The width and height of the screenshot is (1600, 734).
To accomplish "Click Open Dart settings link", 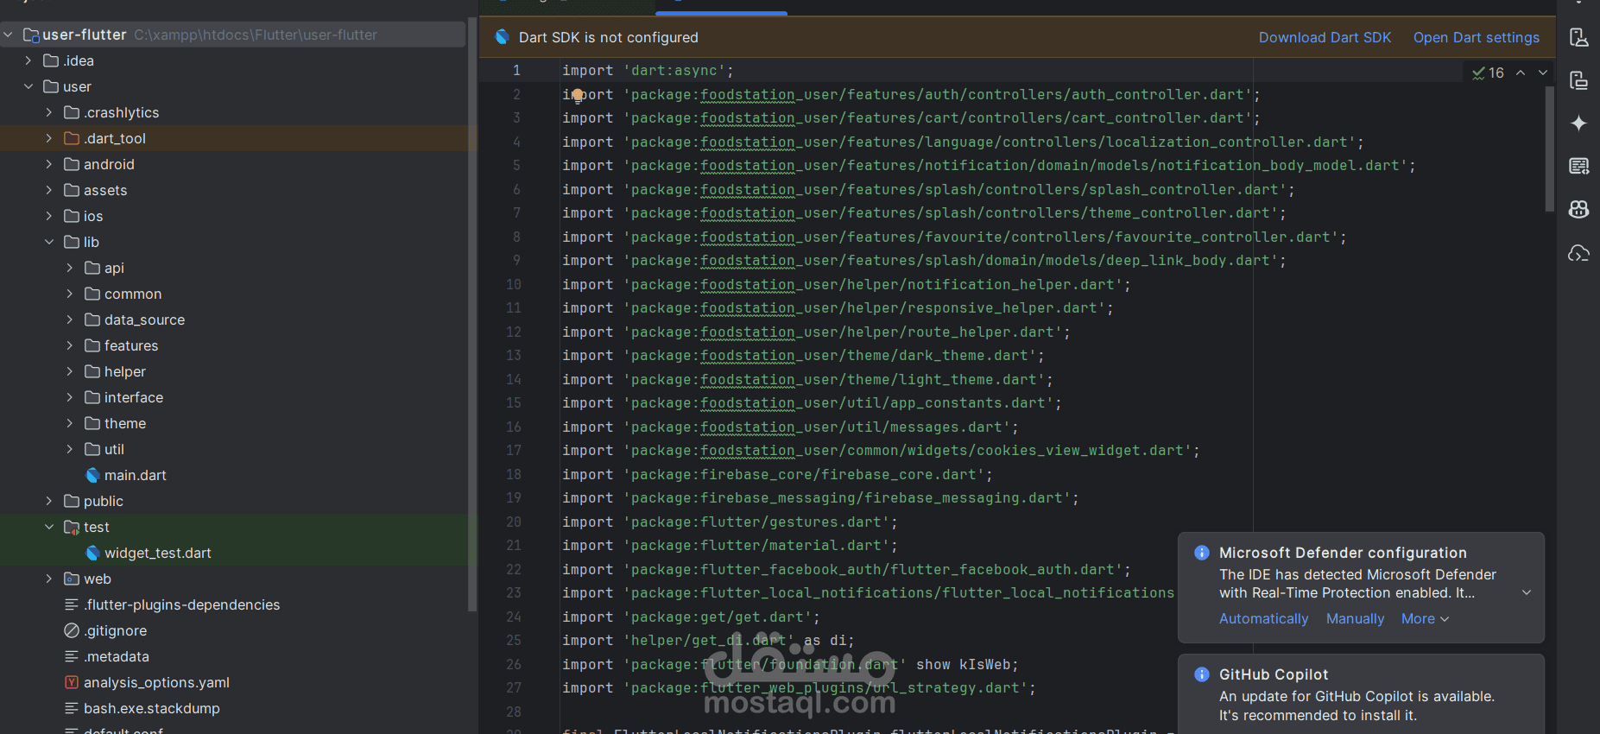I will pyautogui.click(x=1476, y=37).
